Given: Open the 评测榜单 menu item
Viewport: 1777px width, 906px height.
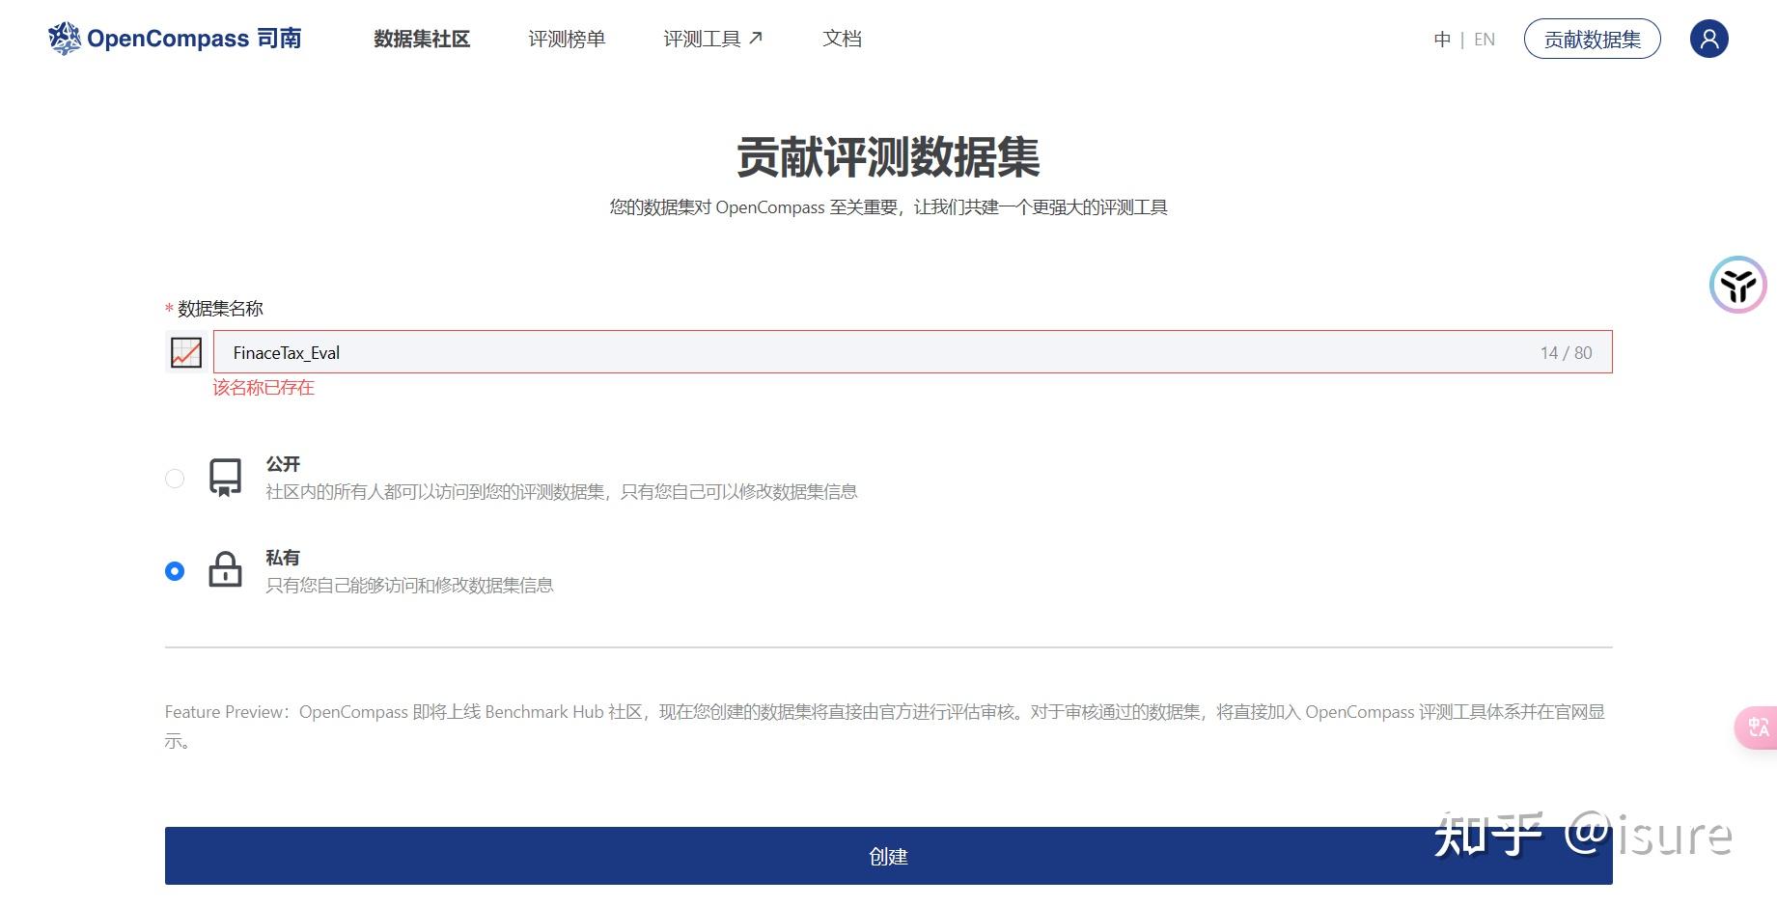Looking at the screenshot, I should click(567, 39).
